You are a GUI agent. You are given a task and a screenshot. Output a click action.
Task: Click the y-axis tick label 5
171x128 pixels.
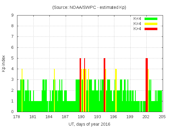[12, 58]
